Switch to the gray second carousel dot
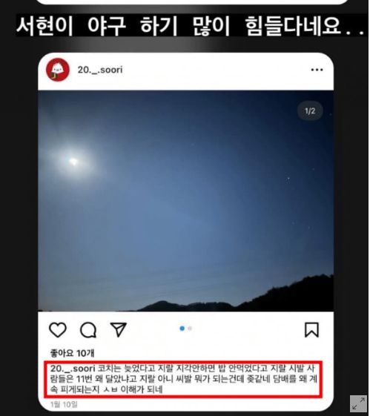This screenshot has height=416, width=370. click(x=190, y=328)
